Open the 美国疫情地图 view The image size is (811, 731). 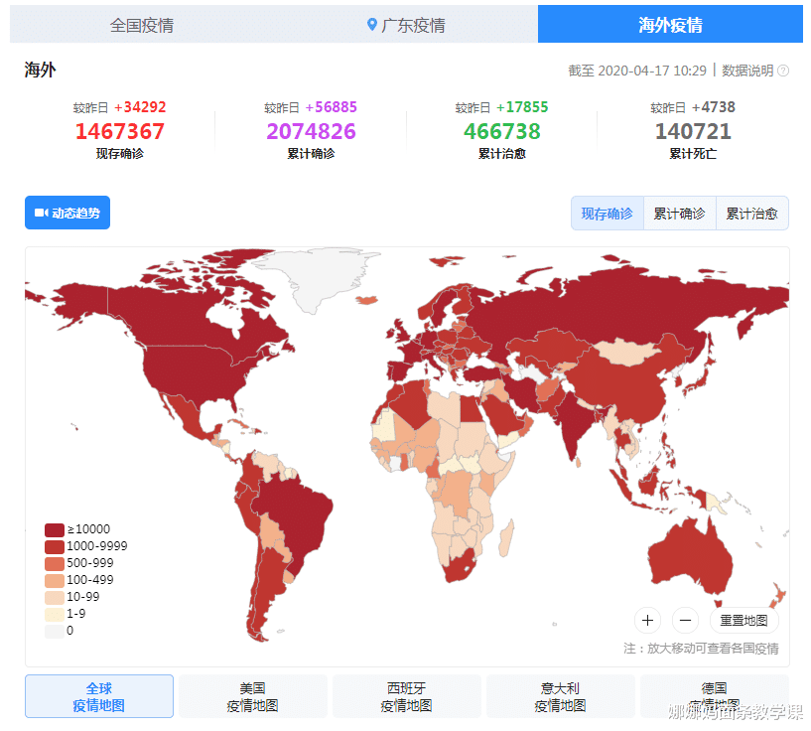click(x=252, y=696)
